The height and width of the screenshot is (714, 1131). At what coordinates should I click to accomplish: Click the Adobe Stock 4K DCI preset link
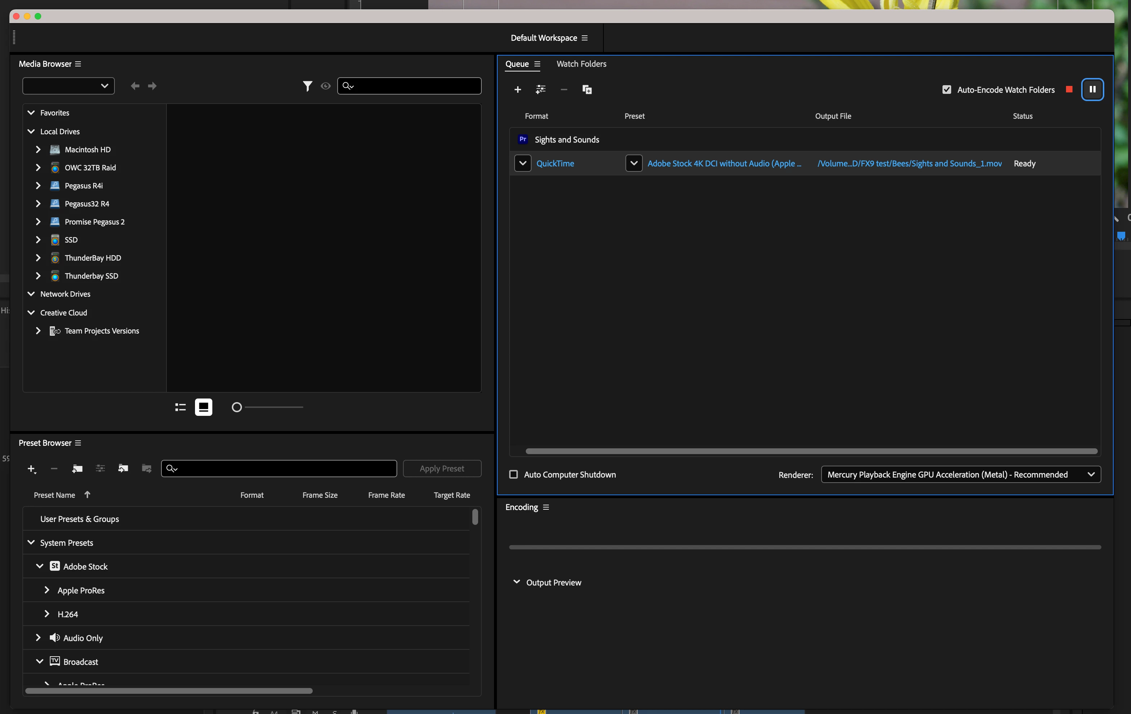(x=724, y=164)
